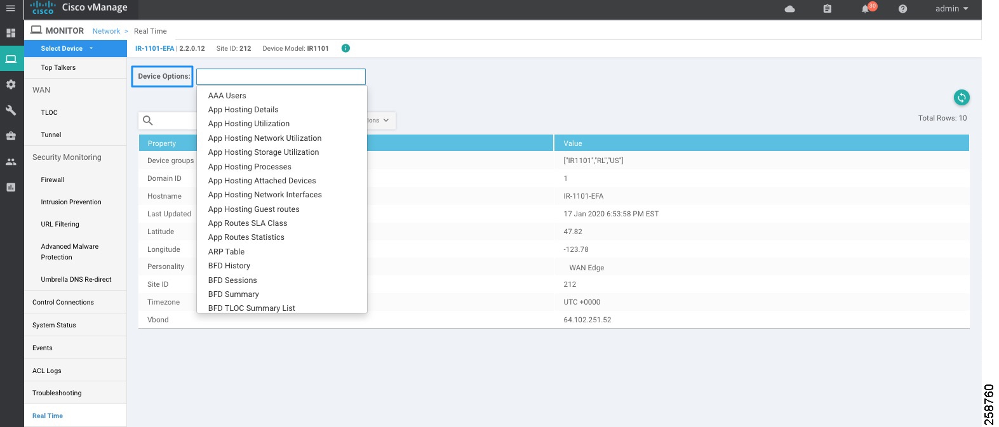The image size is (999, 427).
Task: Open the admin user dropdown
Action: coord(951,9)
